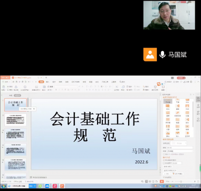Screen dimensions: 201x191
Task: Open 演示工具 presentation tools
Action: point(155,88)
